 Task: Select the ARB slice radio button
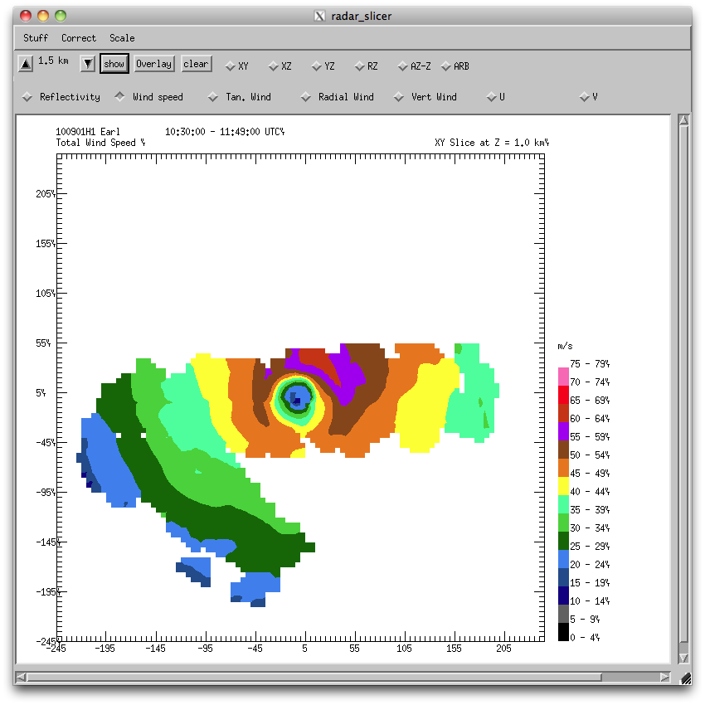click(x=455, y=66)
